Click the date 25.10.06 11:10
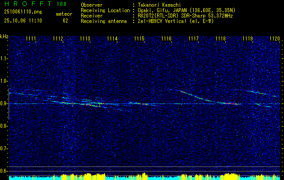 (23, 21)
